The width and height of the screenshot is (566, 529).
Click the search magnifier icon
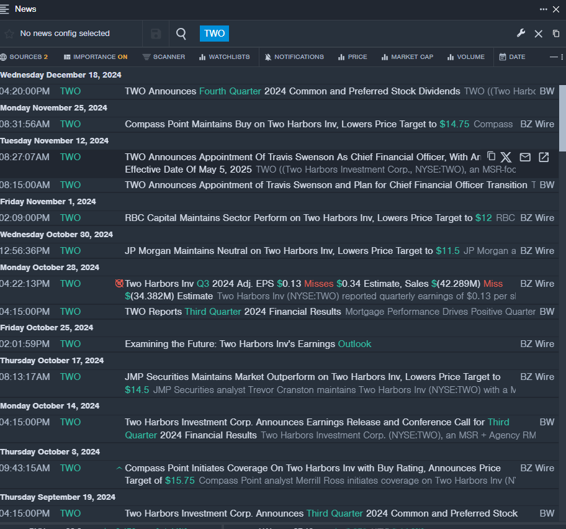[181, 34]
